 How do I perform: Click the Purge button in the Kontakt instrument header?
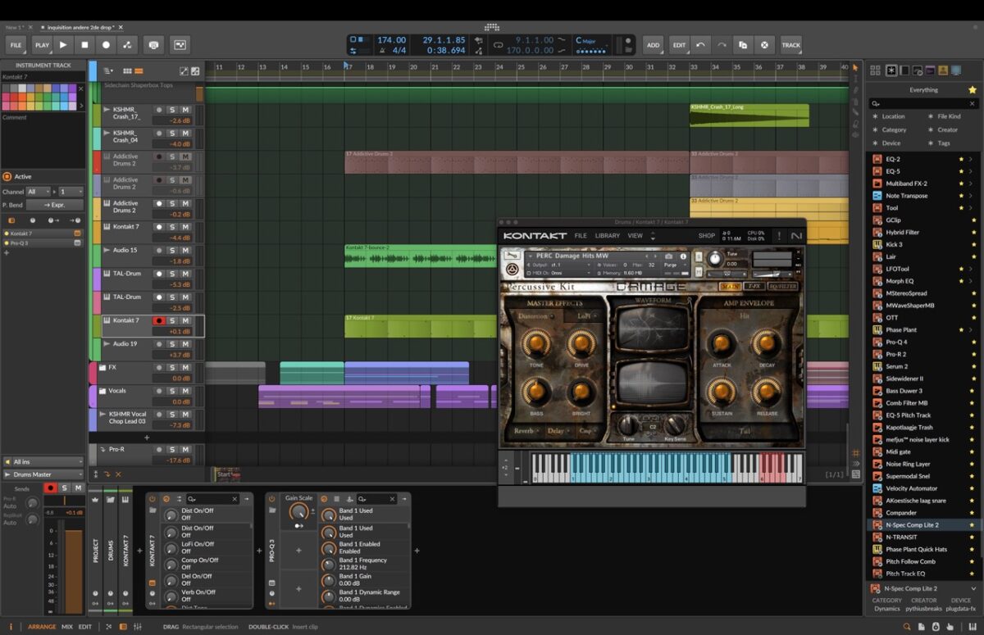click(670, 264)
